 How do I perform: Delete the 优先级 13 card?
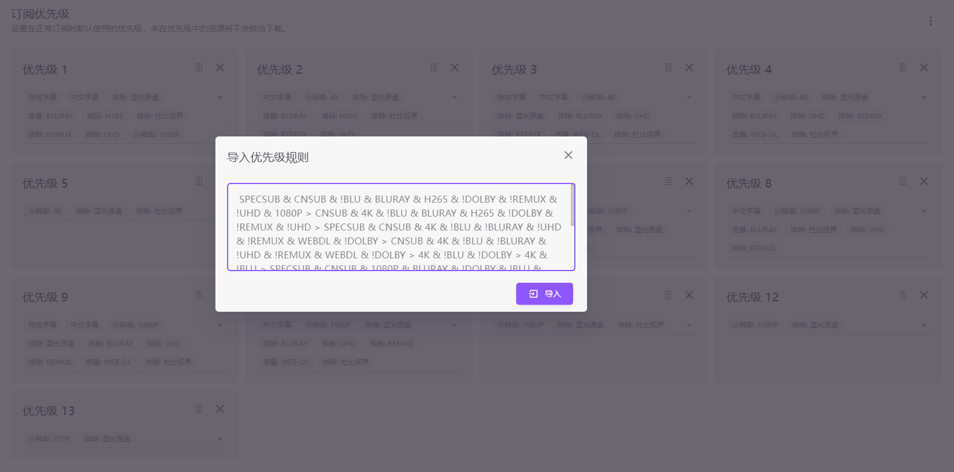point(220,409)
